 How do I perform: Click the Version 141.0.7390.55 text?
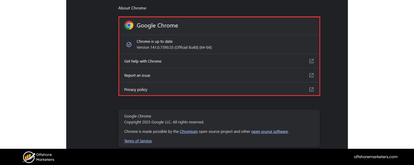(174, 47)
